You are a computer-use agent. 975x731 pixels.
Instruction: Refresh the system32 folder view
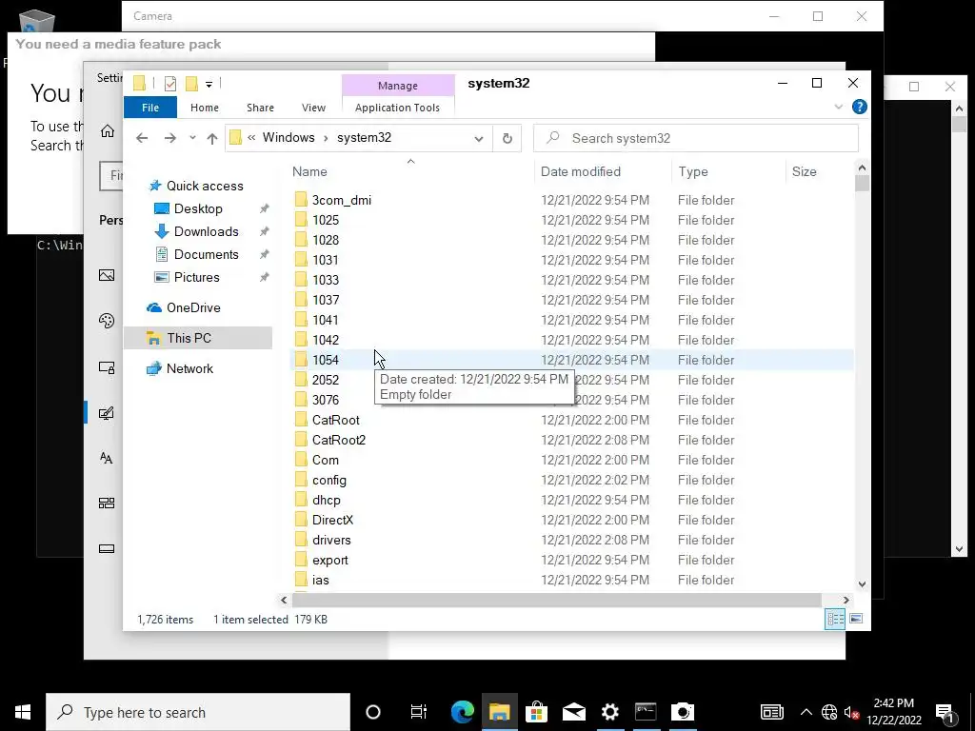click(x=507, y=138)
